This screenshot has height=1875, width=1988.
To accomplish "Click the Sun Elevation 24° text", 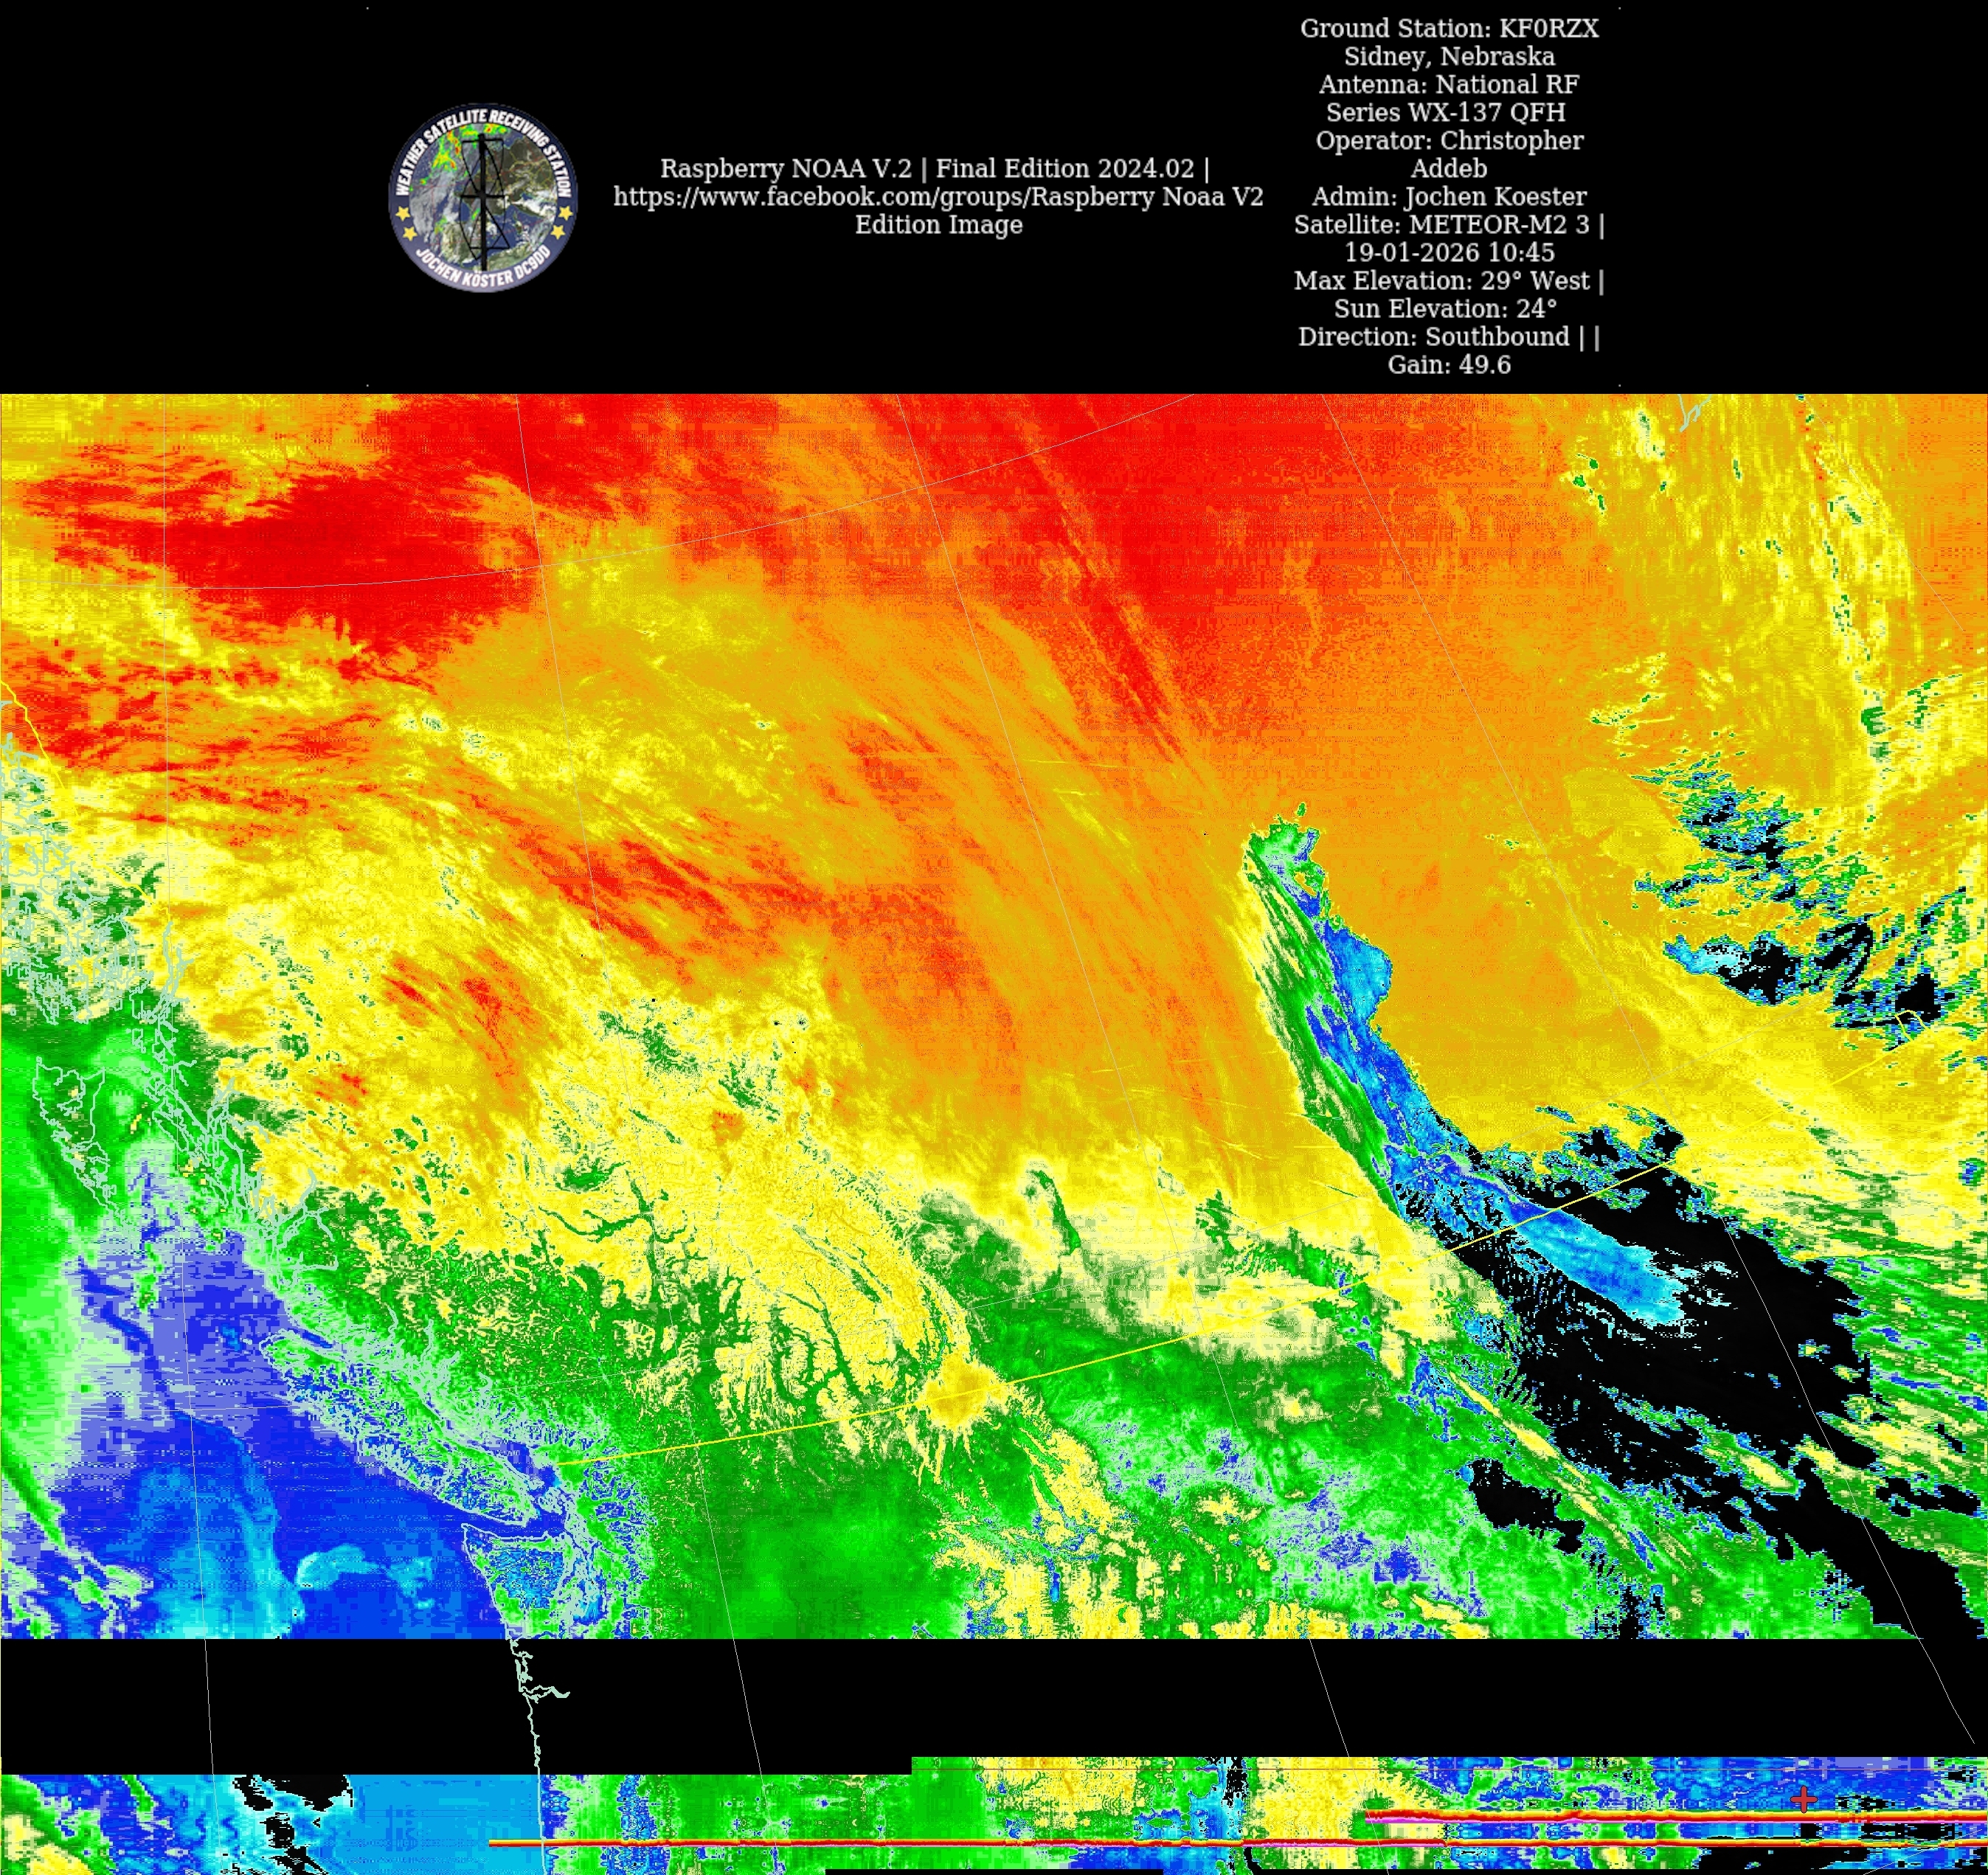I will click(x=1445, y=308).
